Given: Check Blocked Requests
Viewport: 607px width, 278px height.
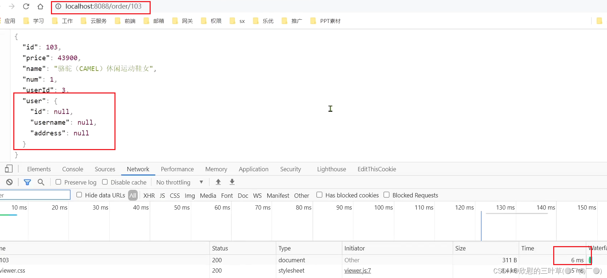Looking at the screenshot, I should pos(386,195).
